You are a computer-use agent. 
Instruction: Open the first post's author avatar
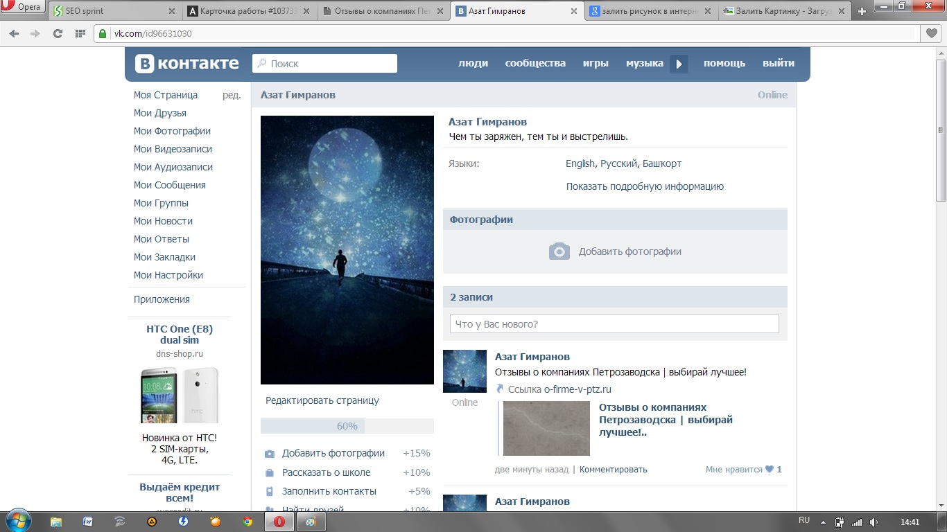[464, 371]
